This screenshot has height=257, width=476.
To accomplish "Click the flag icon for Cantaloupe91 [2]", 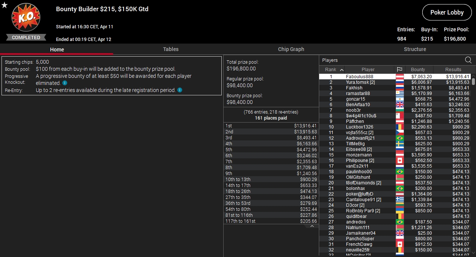I will coord(399,200).
